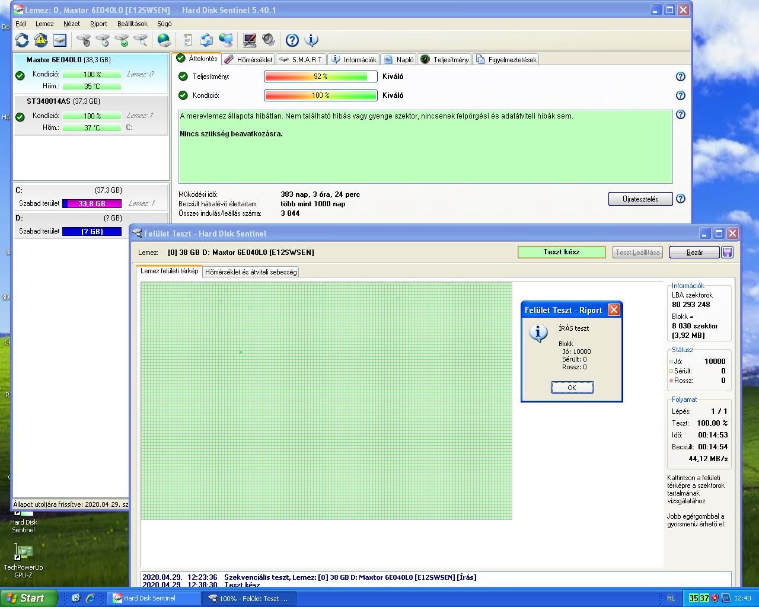Image resolution: width=759 pixels, height=607 pixels.
Task: Click the refresh toolbar icon with blue arrows
Action: (22, 40)
